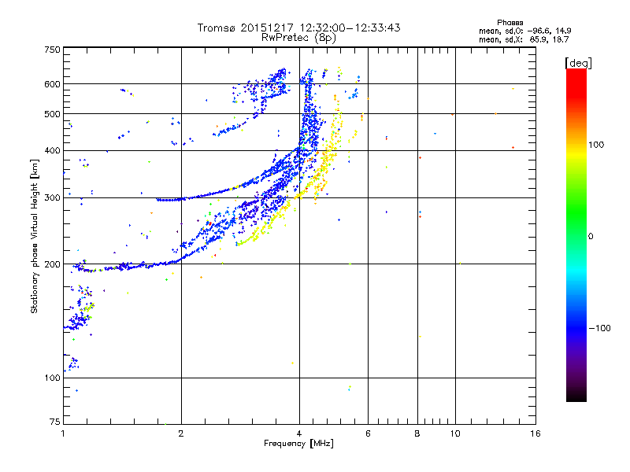This screenshot has height=472, width=630.
Task: Click the plot title 'Tromsø 20151217 12:32:00-12:33:43'
Action: pos(298,28)
